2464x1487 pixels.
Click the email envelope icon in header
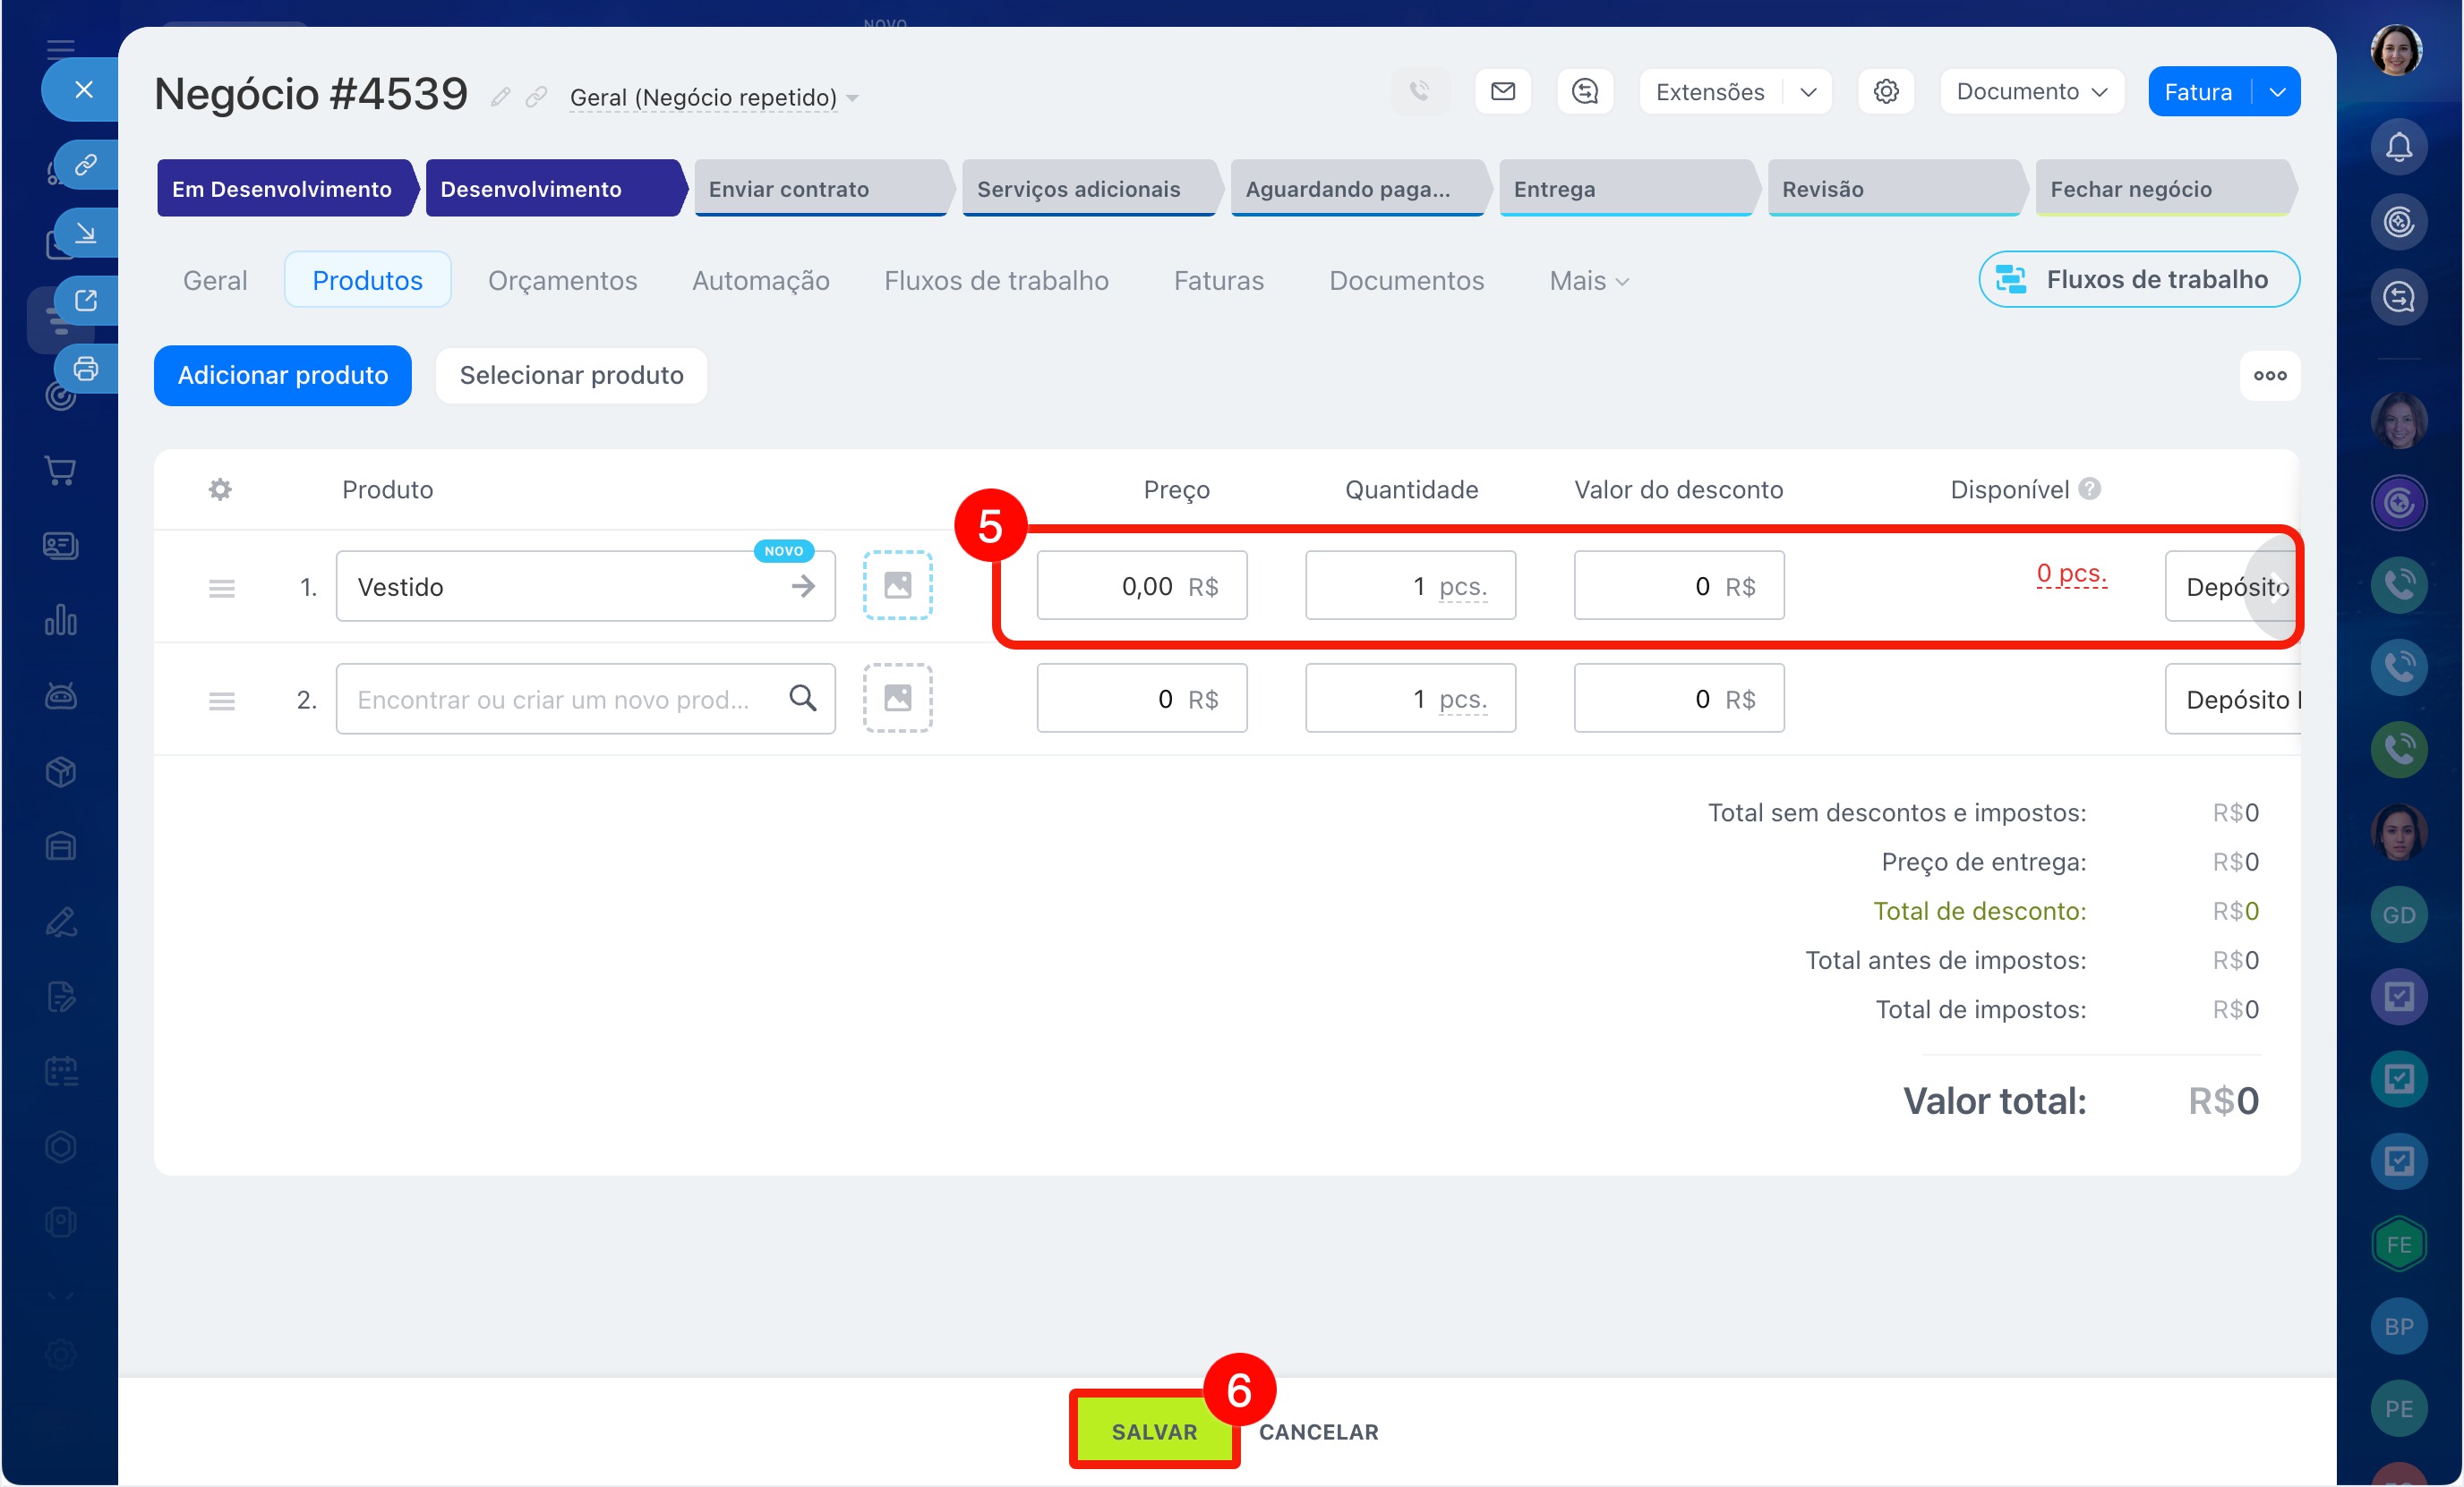point(1502,92)
